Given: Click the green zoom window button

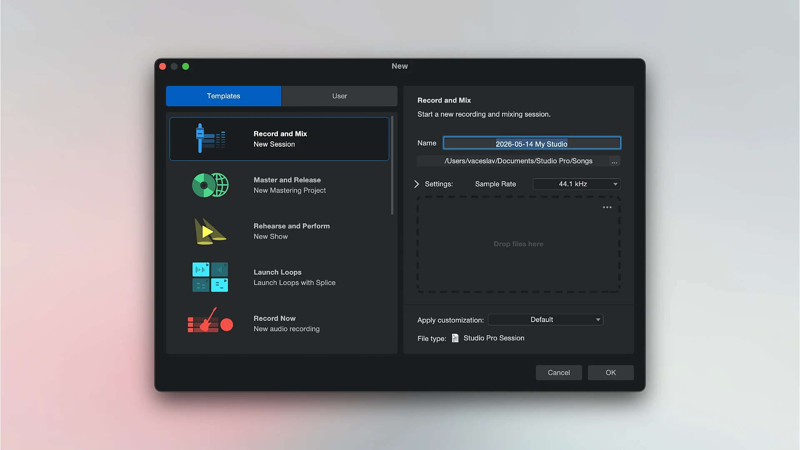Looking at the screenshot, I should 186,66.
